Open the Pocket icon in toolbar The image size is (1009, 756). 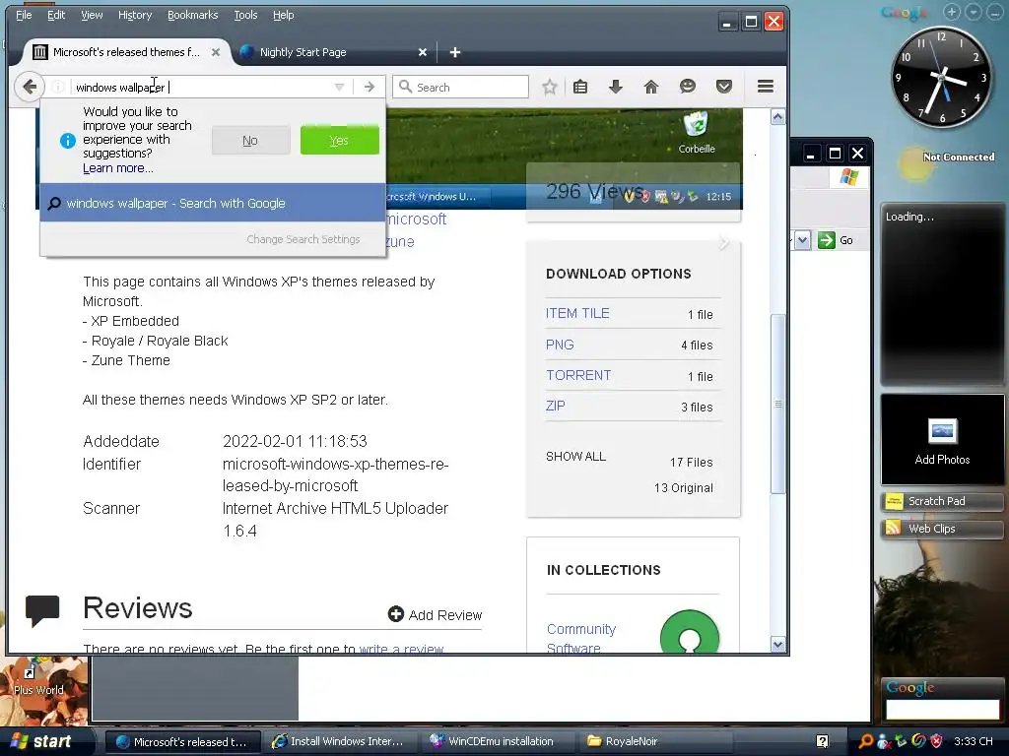(x=724, y=87)
